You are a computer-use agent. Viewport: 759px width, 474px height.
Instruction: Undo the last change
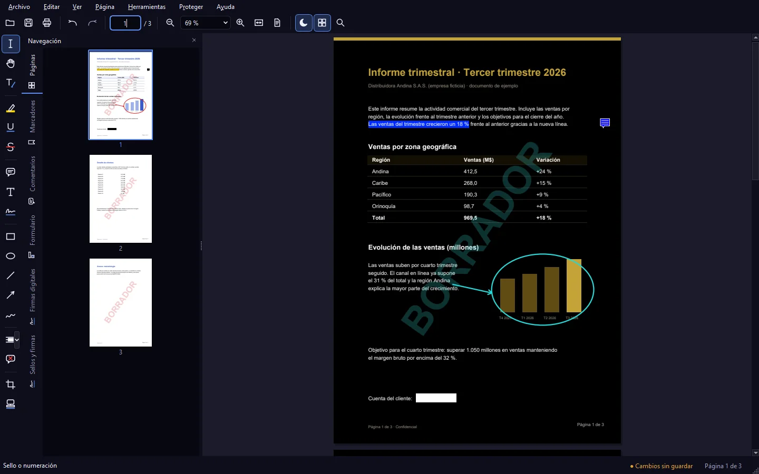[x=73, y=23]
